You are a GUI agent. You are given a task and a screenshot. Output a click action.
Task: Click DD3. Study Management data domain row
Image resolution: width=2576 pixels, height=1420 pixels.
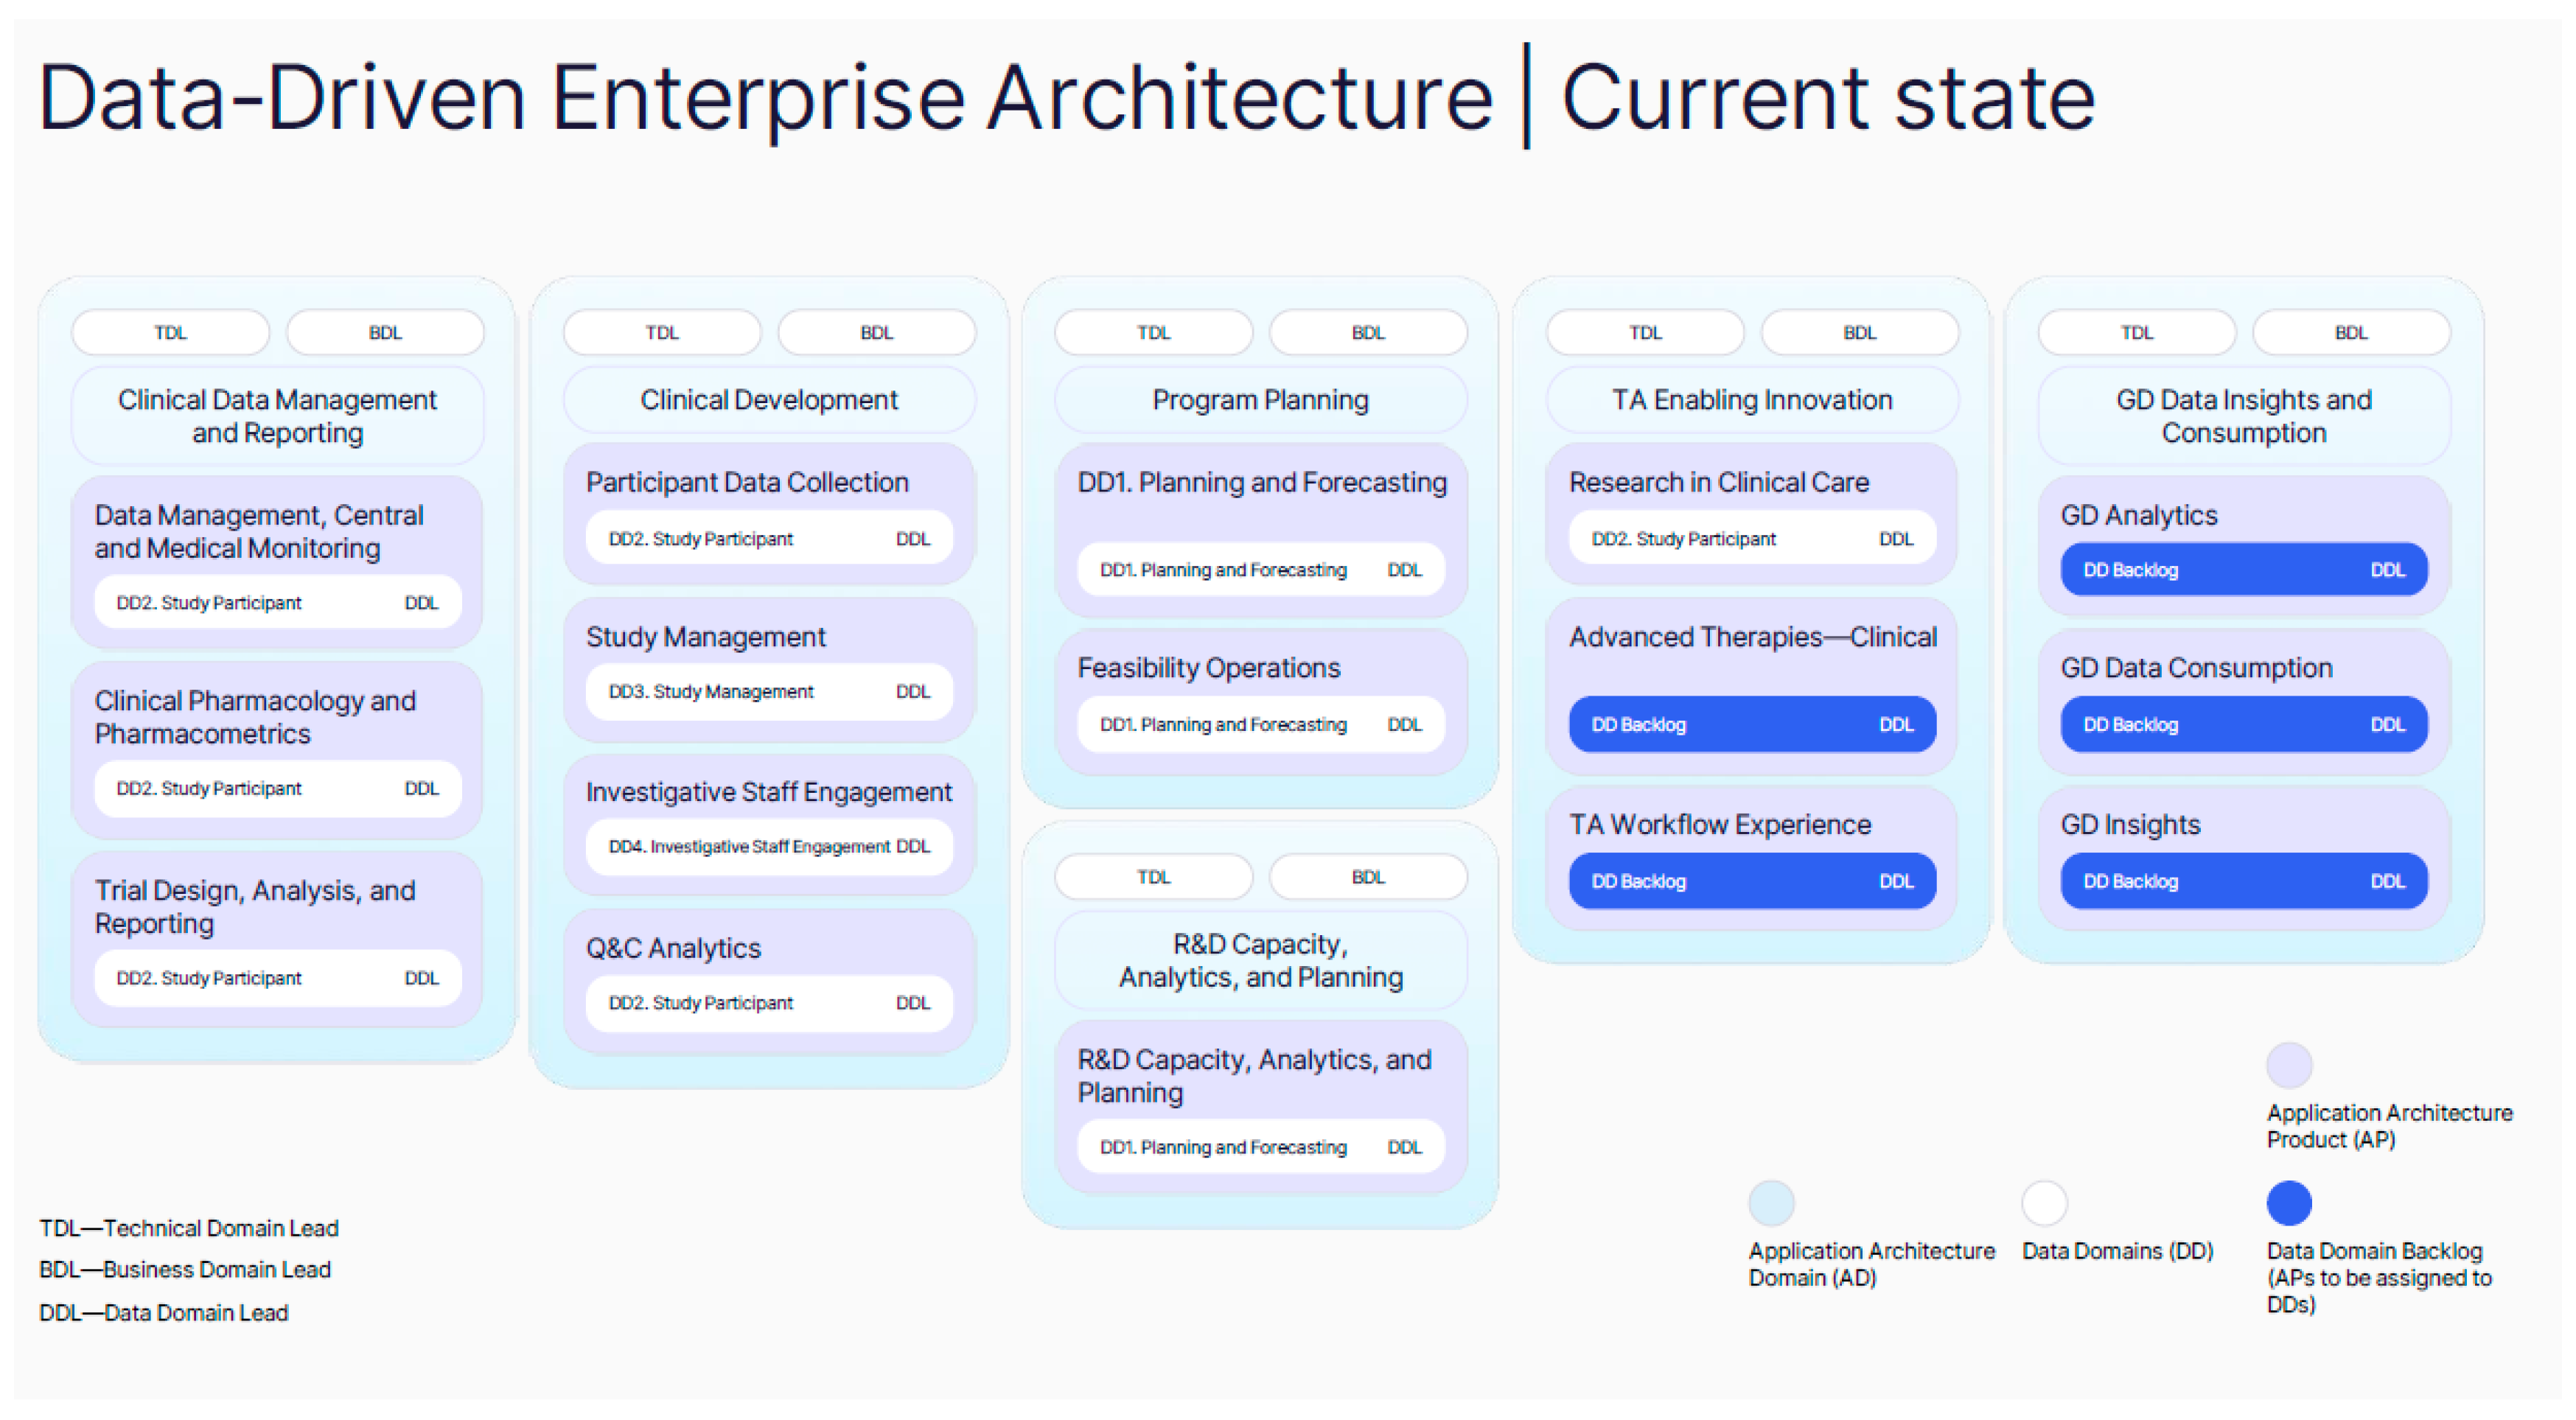point(768,692)
